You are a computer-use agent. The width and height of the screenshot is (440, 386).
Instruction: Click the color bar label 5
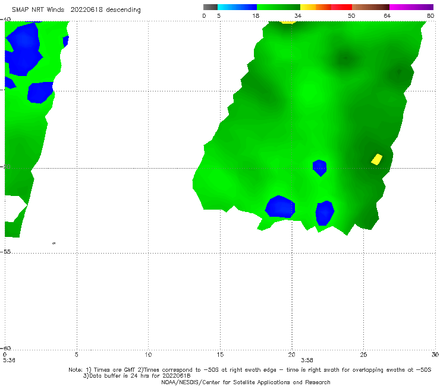click(x=219, y=16)
